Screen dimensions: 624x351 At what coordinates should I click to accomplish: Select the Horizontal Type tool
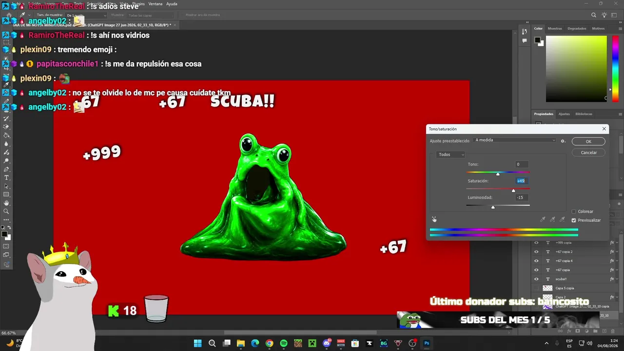(x=6, y=177)
